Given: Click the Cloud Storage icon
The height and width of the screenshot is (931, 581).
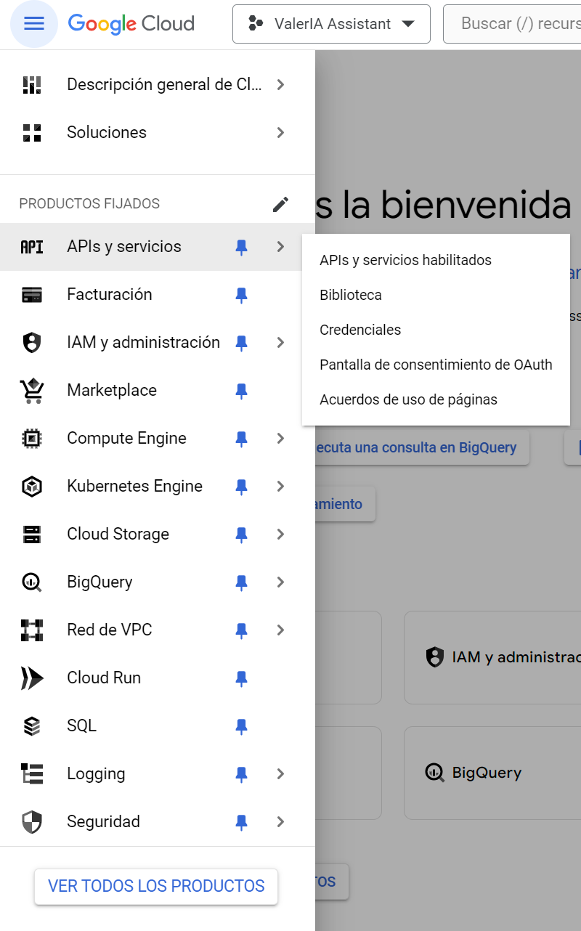Looking at the screenshot, I should point(32,534).
